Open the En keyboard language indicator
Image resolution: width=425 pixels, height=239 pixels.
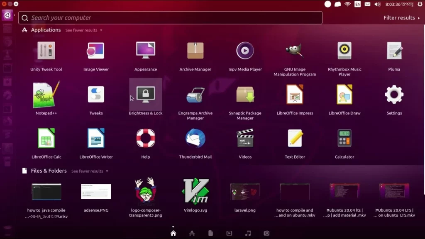pos(357,4)
